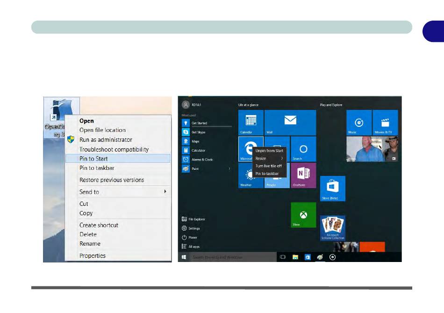This screenshot has width=444, height=313.
Task: Expand the Send to submenu
Action: pos(118,192)
